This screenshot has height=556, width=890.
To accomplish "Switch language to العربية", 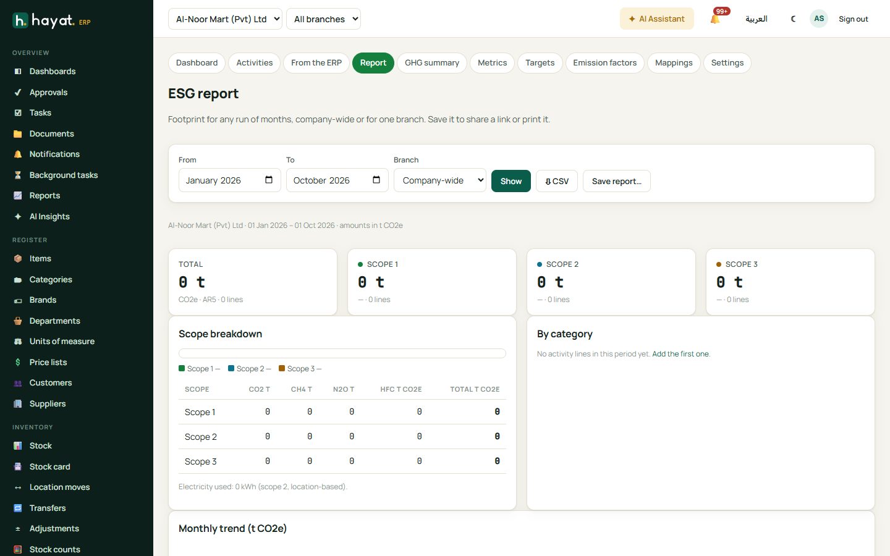I will tap(756, 19).
